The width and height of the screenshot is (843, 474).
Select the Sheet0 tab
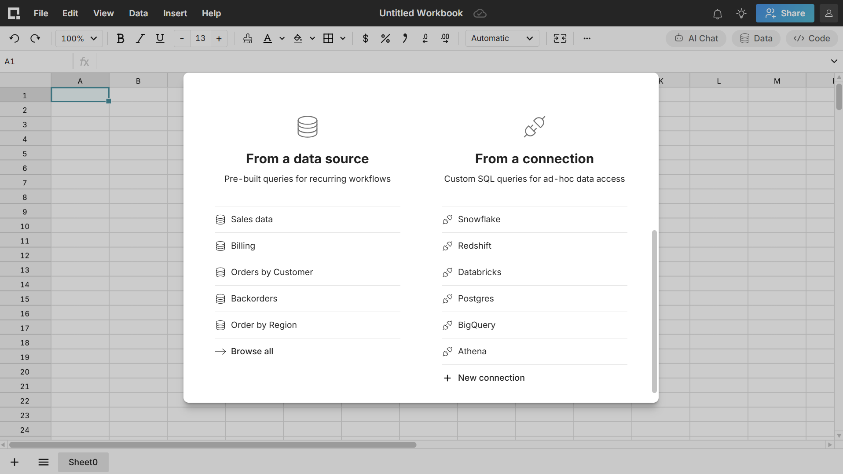pyautogui.click(x=83, y=462)
